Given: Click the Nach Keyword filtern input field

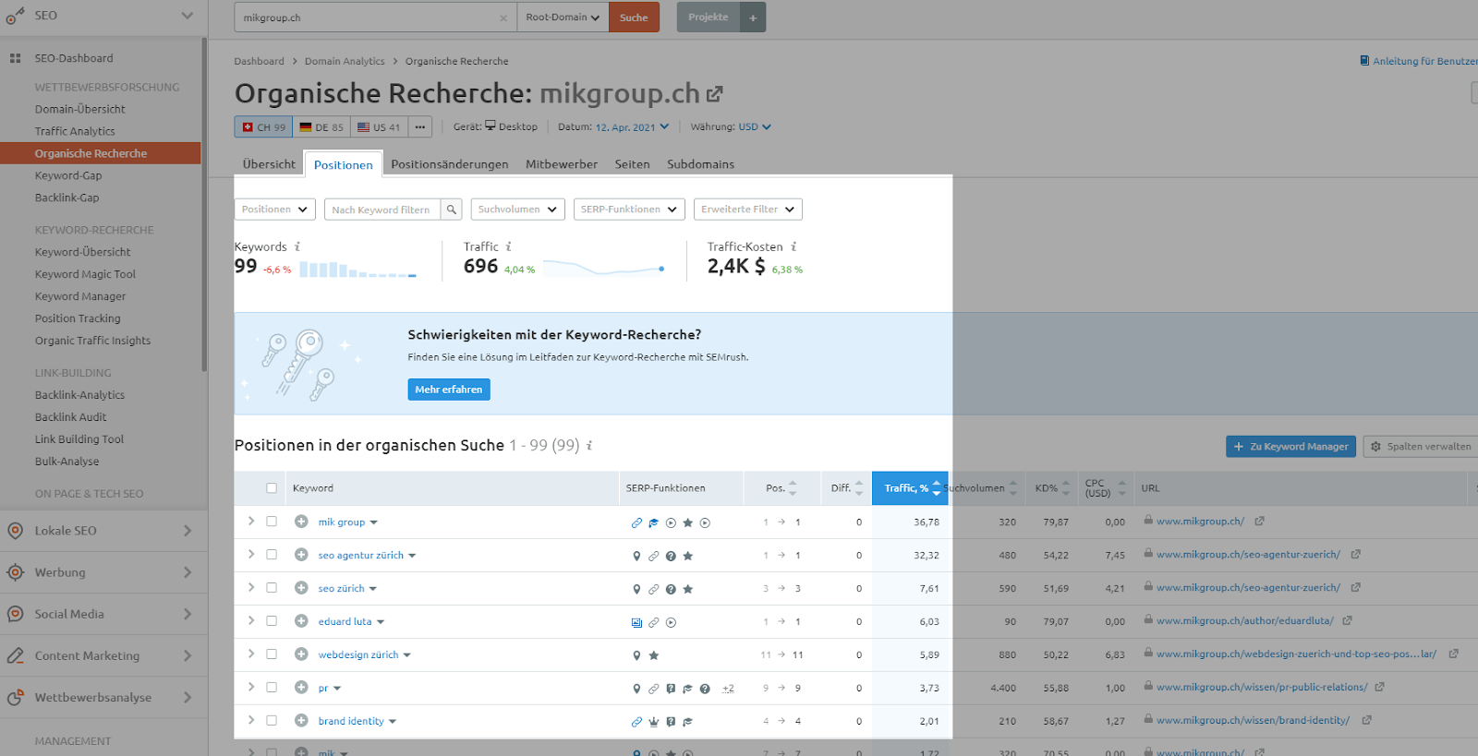Looking at the screenshot, I should [x=382, y=210].
